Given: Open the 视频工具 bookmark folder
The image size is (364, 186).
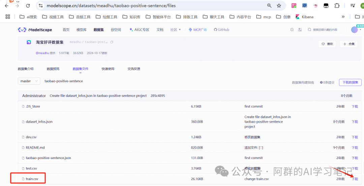Looking at the screenshot, I should pos(53,17).
